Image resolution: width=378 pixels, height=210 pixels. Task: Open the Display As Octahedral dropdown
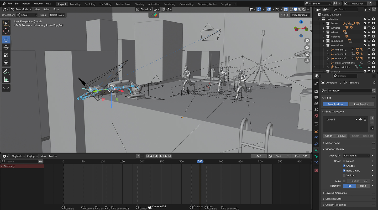[x=356, y=155]
